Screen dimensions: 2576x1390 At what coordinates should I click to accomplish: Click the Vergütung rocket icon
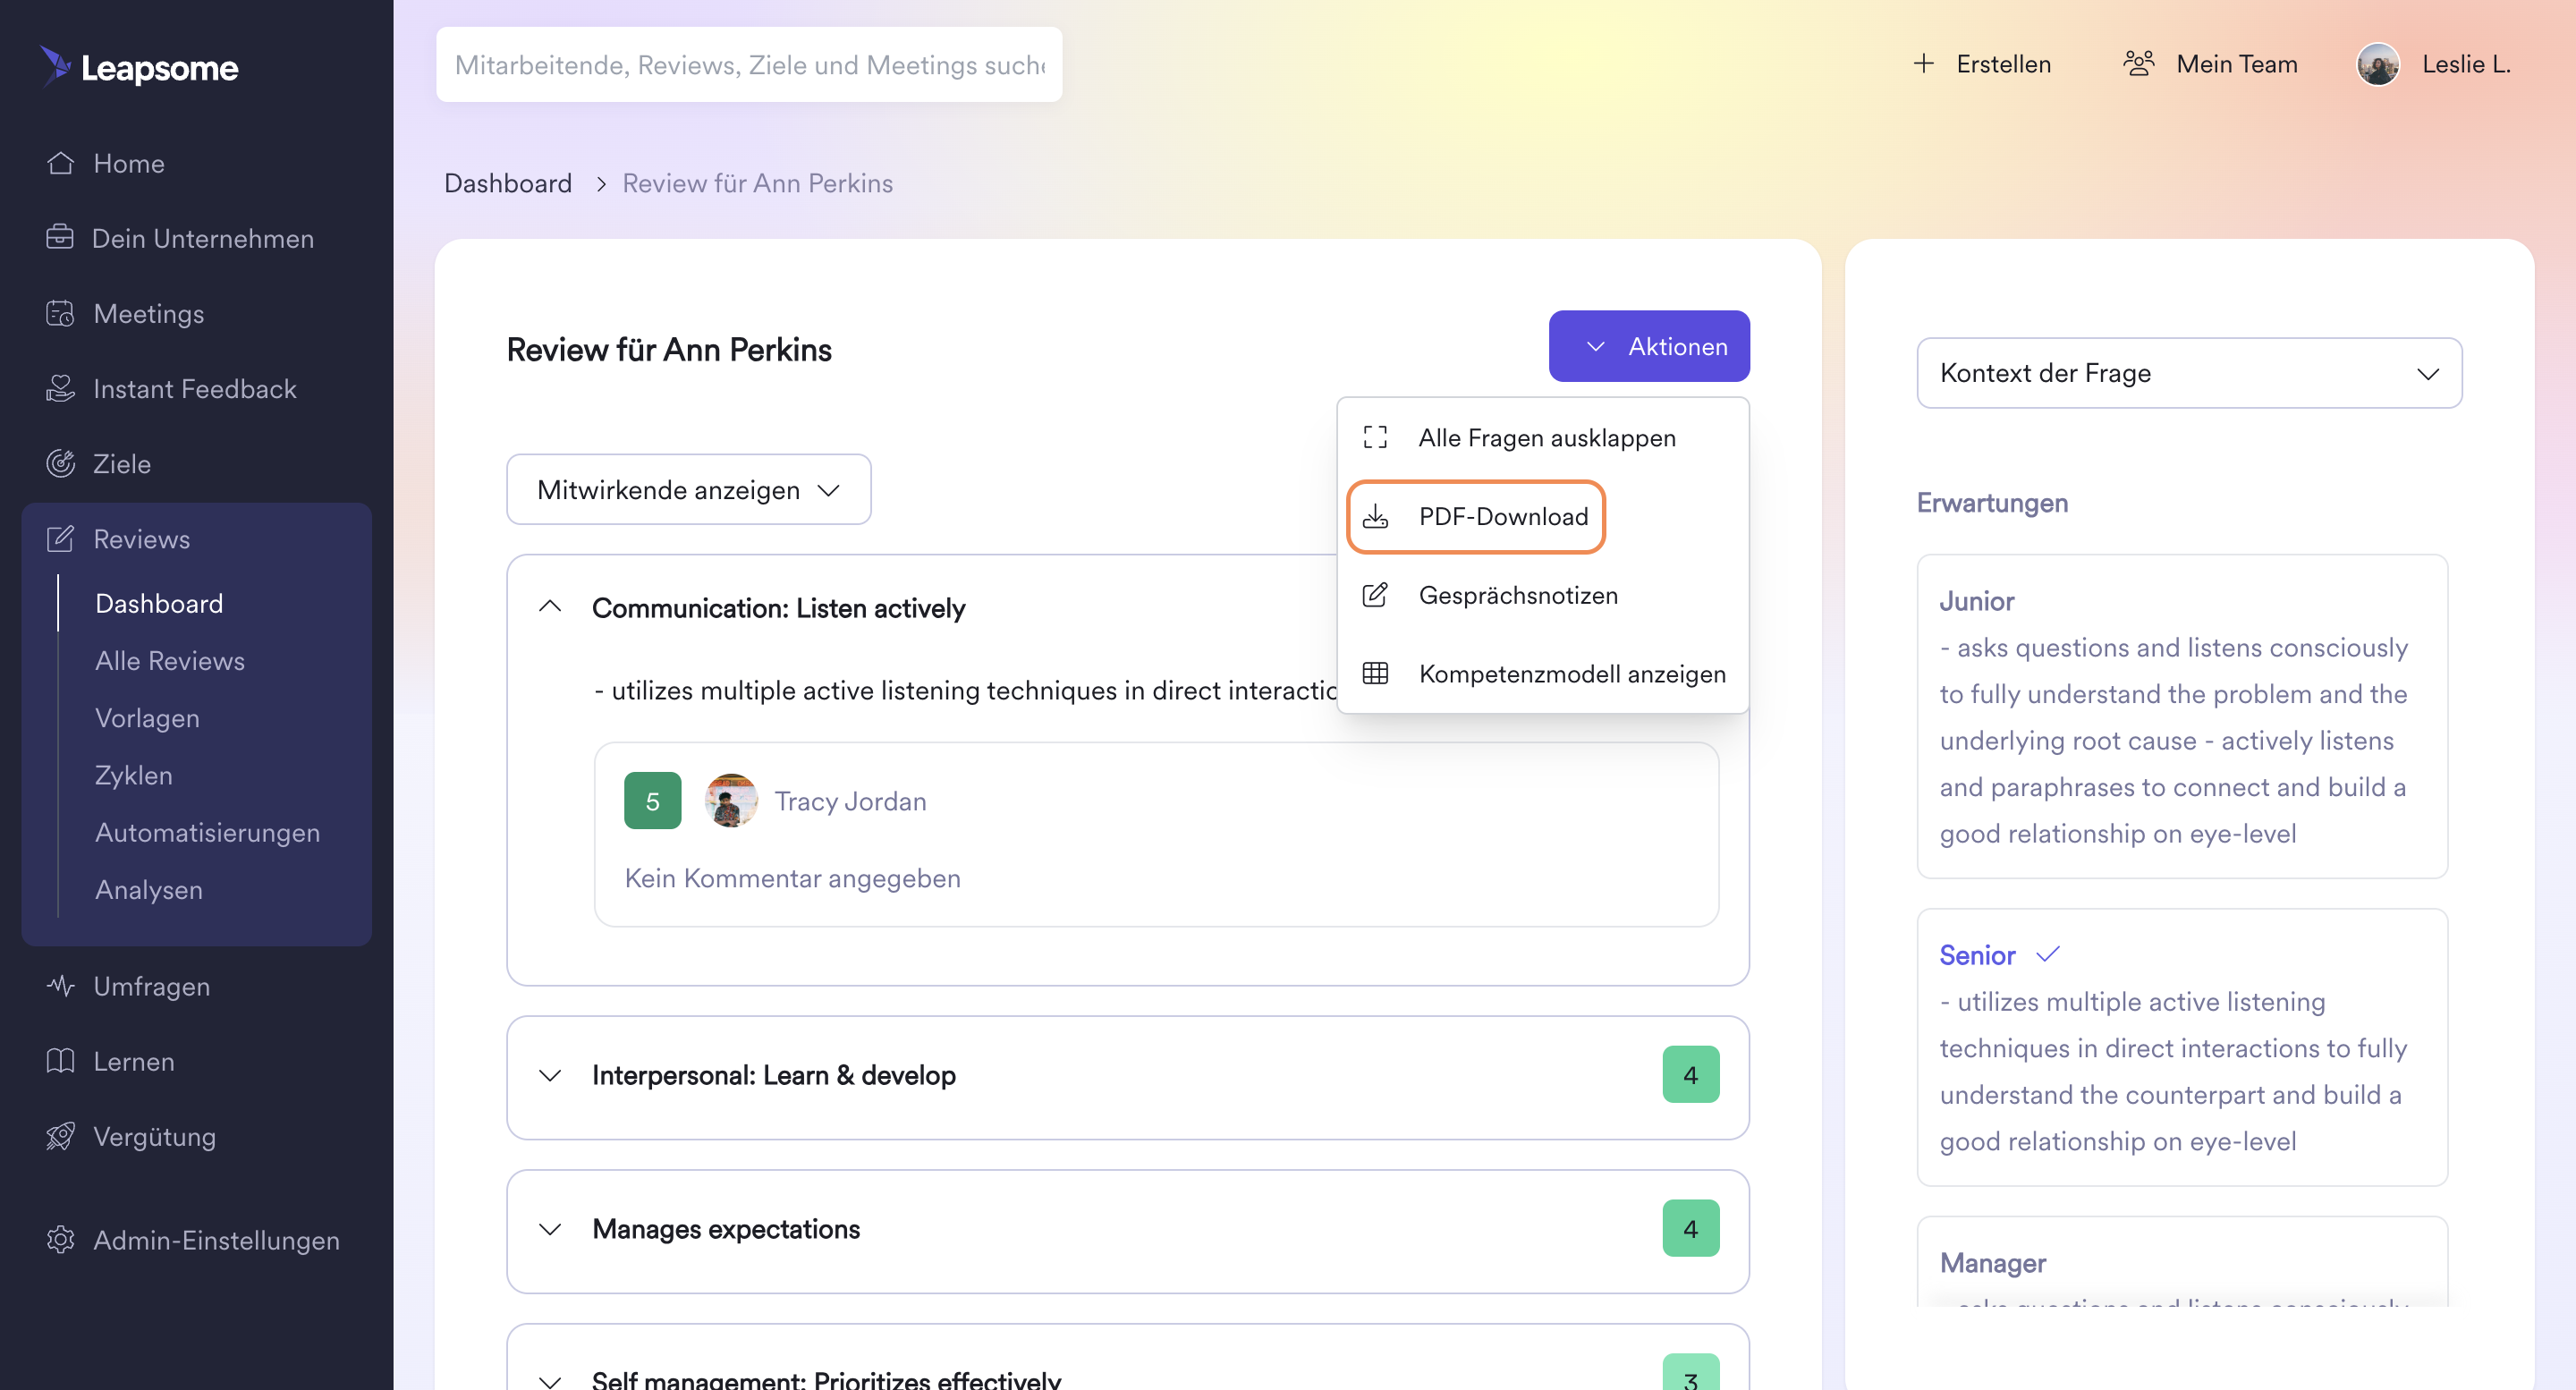coord(60,1135)
